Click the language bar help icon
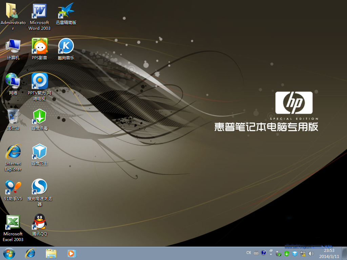 263,253
